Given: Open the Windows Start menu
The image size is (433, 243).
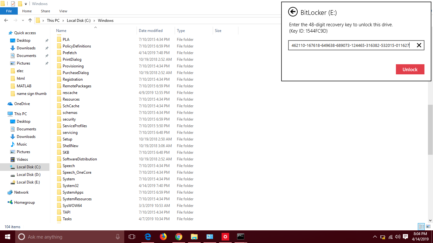Looking at the screenshot, I should [x=8, y=237].
